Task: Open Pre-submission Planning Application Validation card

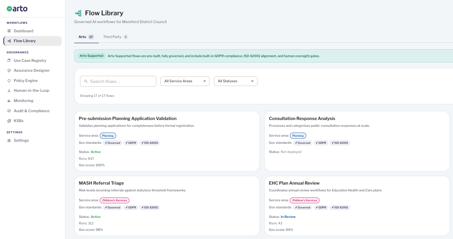Action: click(167, 141)
